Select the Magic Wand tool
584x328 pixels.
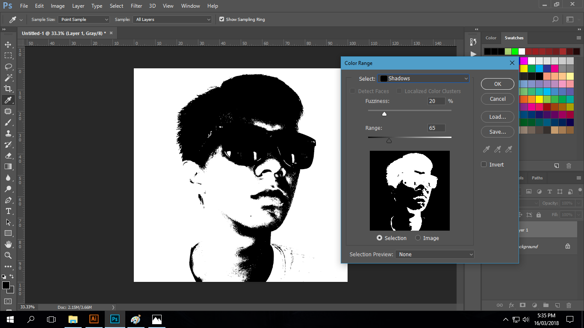coord(8,78)
